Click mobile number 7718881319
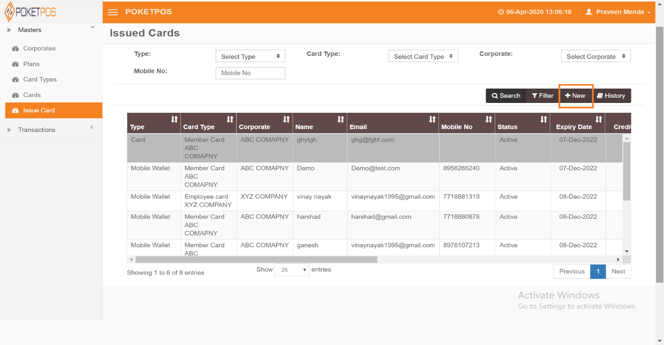The width and height of the screenshot is (664, 345). [x=460, y=197]
